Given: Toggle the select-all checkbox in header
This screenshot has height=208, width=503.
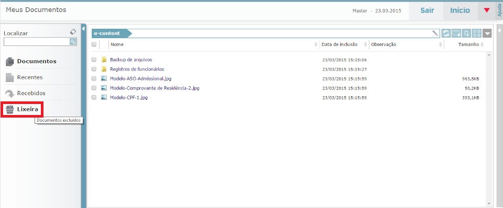Looking at the screenshot, I should [x=94, y=44].
